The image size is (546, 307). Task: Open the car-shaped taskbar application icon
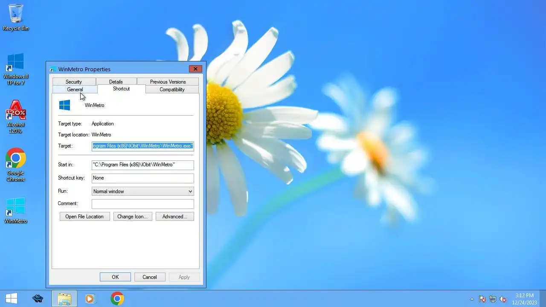[38, 298]
